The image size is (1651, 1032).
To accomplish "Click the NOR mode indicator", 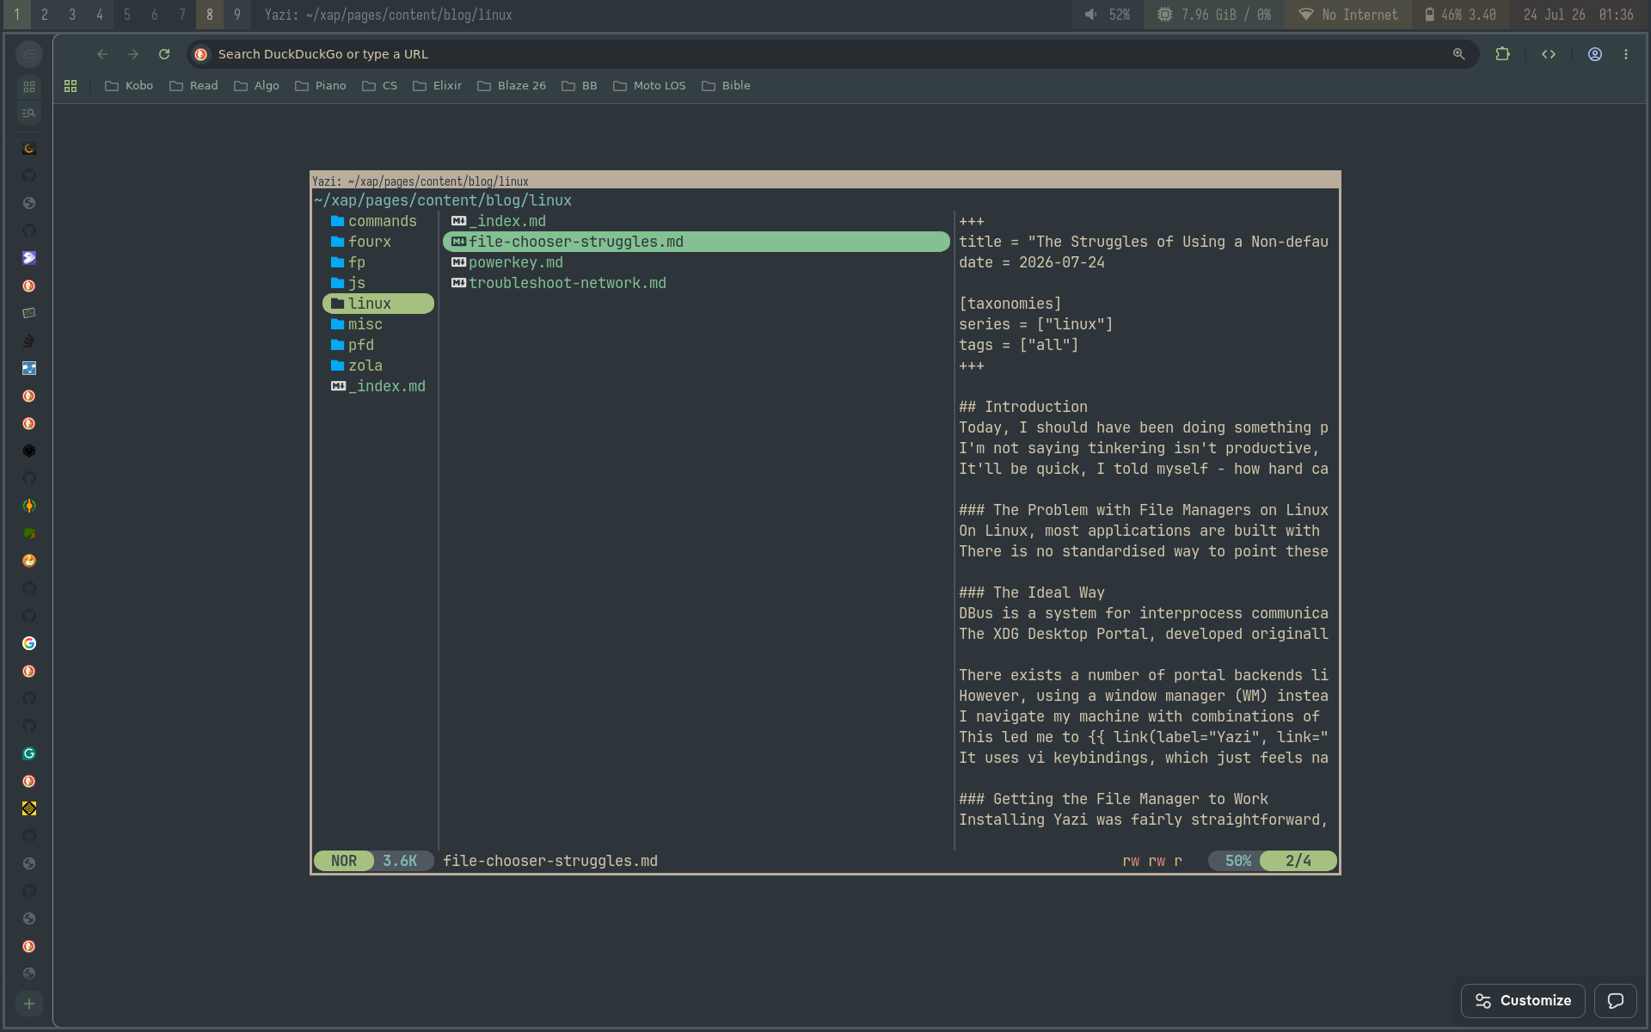I will click(344, 861).
